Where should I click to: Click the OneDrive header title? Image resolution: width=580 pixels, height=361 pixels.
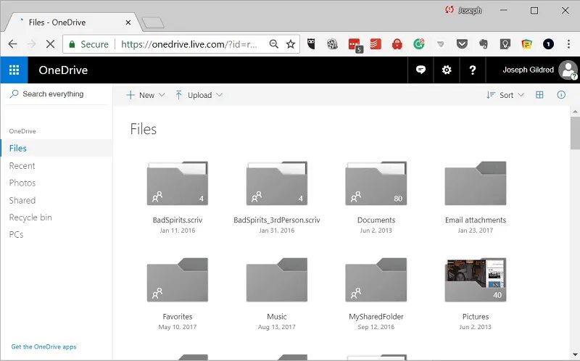point(63,70)
